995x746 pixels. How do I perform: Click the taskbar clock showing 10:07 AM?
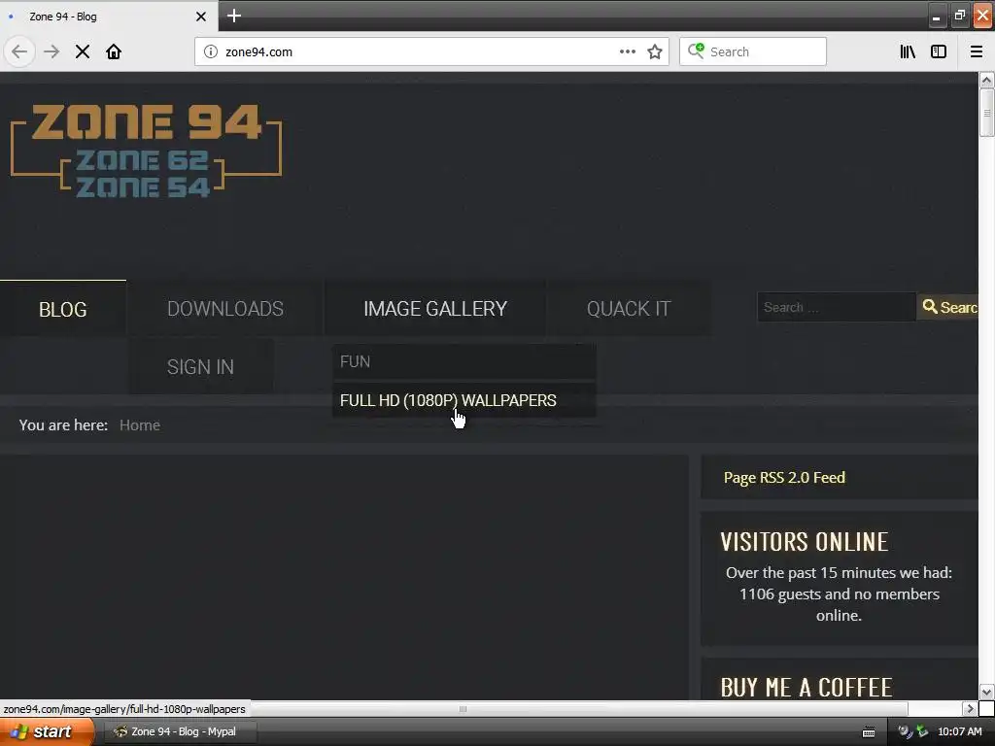[x=959, y=731]
